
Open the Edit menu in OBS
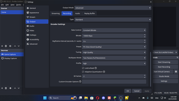coord(7,5)
